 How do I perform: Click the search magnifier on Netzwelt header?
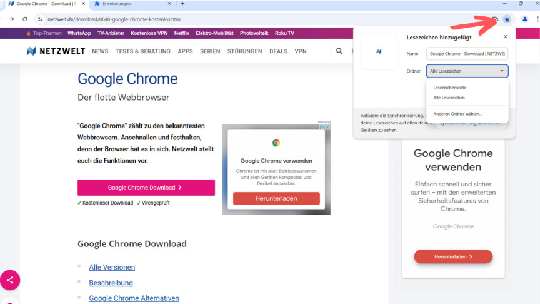pyautogui.click(x=339, y=51)
